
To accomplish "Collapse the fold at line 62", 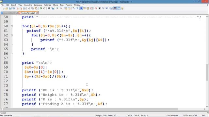I will point(12,35).
